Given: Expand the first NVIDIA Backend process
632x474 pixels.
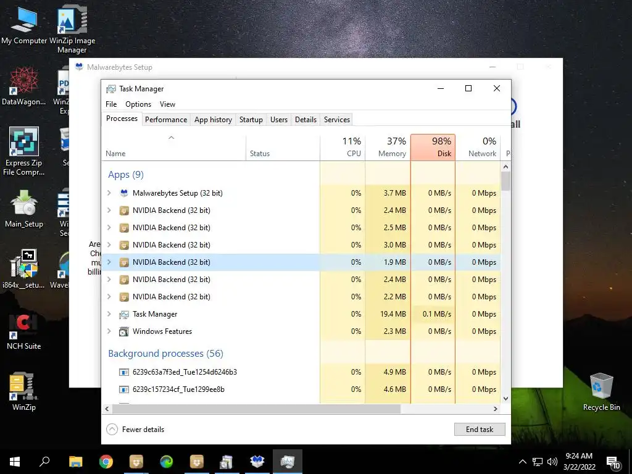Looking at the screenshot, I should (109, 210).
